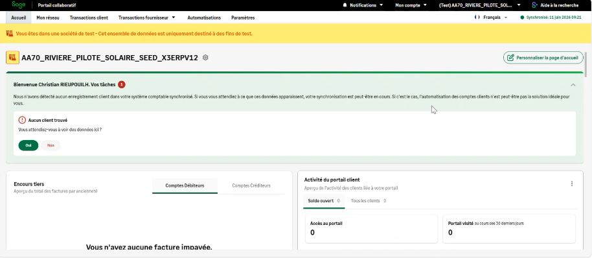Image resolution: width=592 pixels, height=258 pixels.
Task: Click the pencil icon in Personnaliser button
Action: coord(510,58)
